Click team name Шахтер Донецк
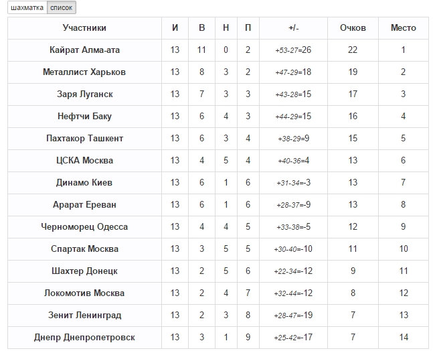Viewport: 433px width, 351px height. 84,271
